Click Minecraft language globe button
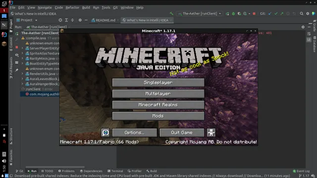Viewport: 317px width, 178px height. click(x=106, y=133)
